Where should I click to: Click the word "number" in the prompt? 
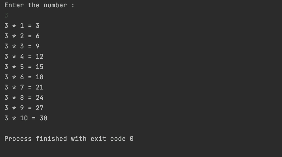click(55, 5)
